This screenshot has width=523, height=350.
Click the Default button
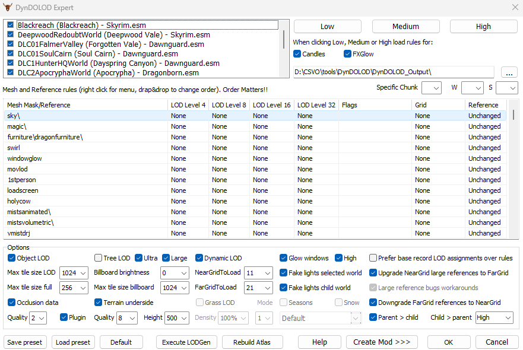[121, 342]
